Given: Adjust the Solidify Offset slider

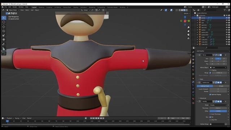Looking at the screenshot, I should [218, 111].
